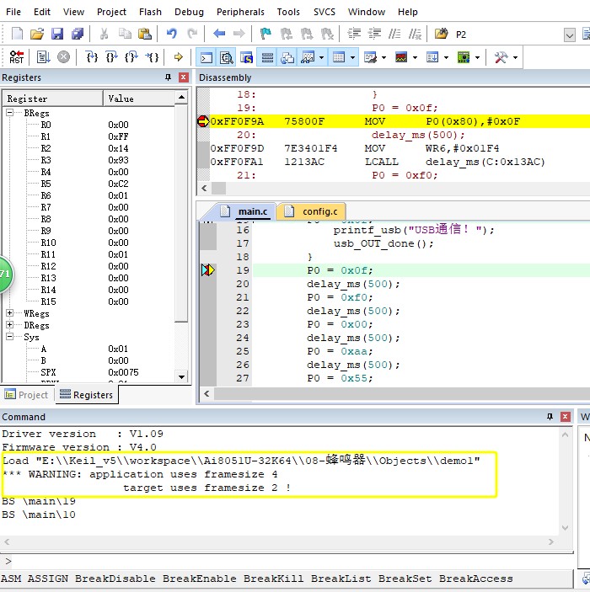This screenshot has height=592, width=590.
Task: Click the Step Out icon
Action: 131,57
